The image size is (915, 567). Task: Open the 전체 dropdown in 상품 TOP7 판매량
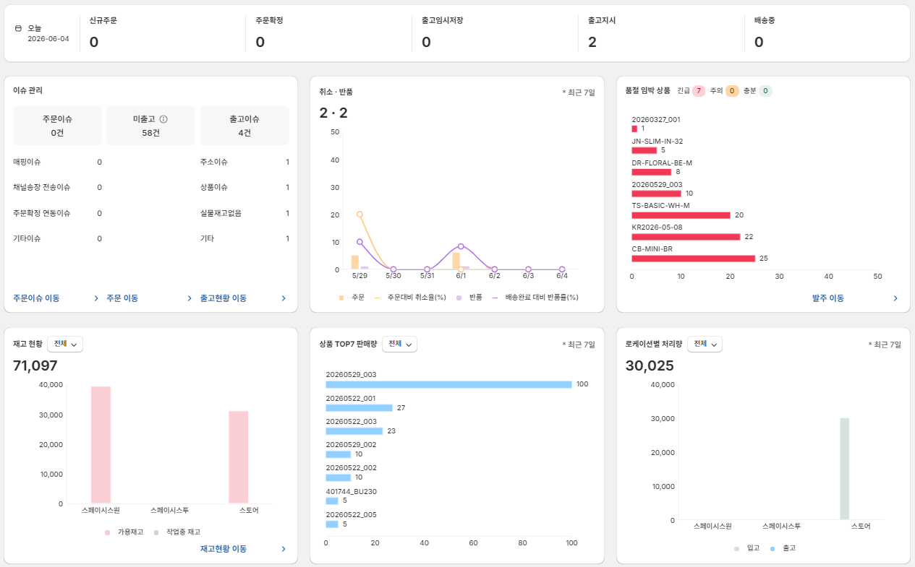click(399, 345)
